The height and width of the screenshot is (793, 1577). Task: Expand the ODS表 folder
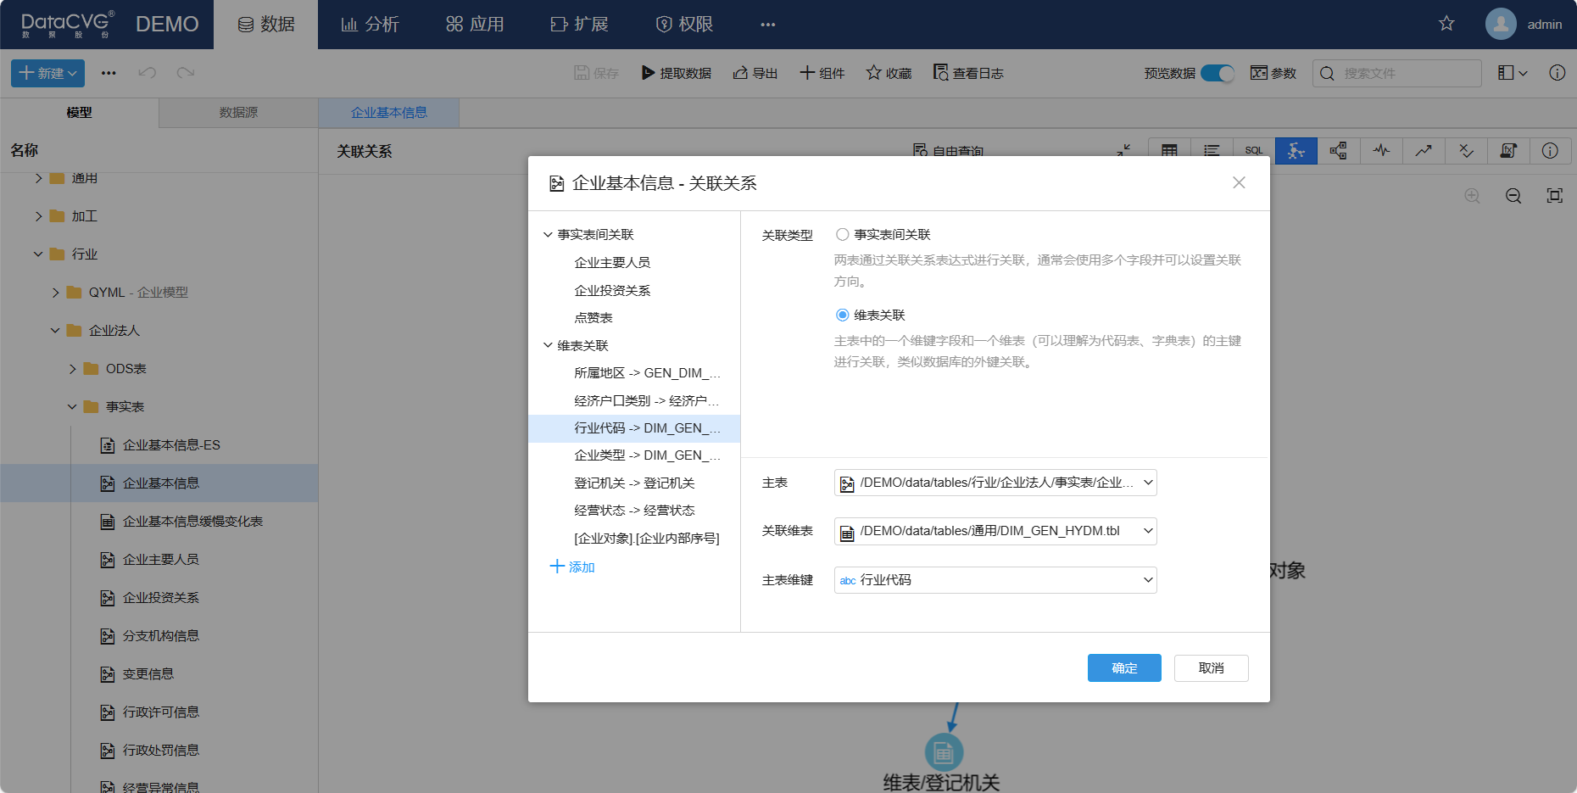72,369
